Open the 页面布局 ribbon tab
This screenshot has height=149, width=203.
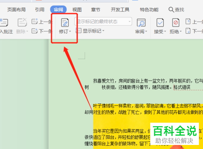click(x=16, y=10)
